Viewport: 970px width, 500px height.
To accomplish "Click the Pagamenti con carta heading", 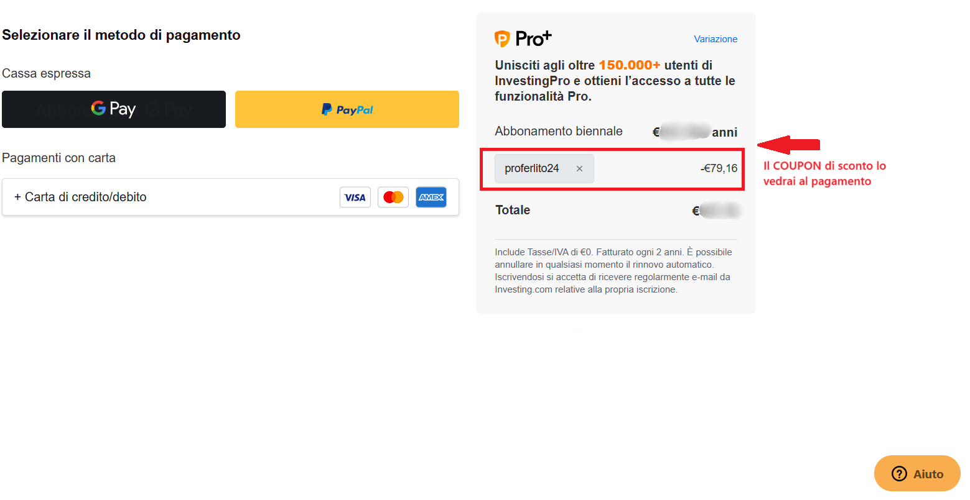I will tap(58, 158).
